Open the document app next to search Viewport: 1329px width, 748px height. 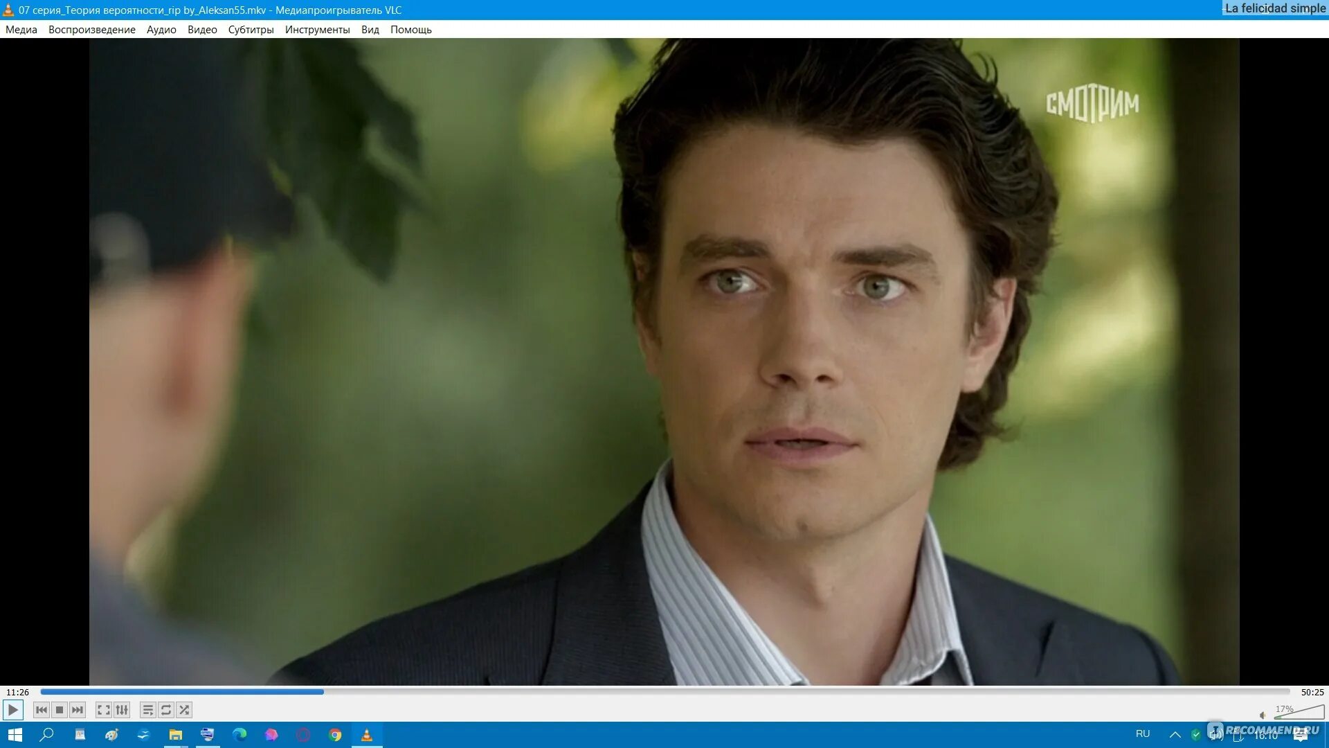[x=80, y=735]
